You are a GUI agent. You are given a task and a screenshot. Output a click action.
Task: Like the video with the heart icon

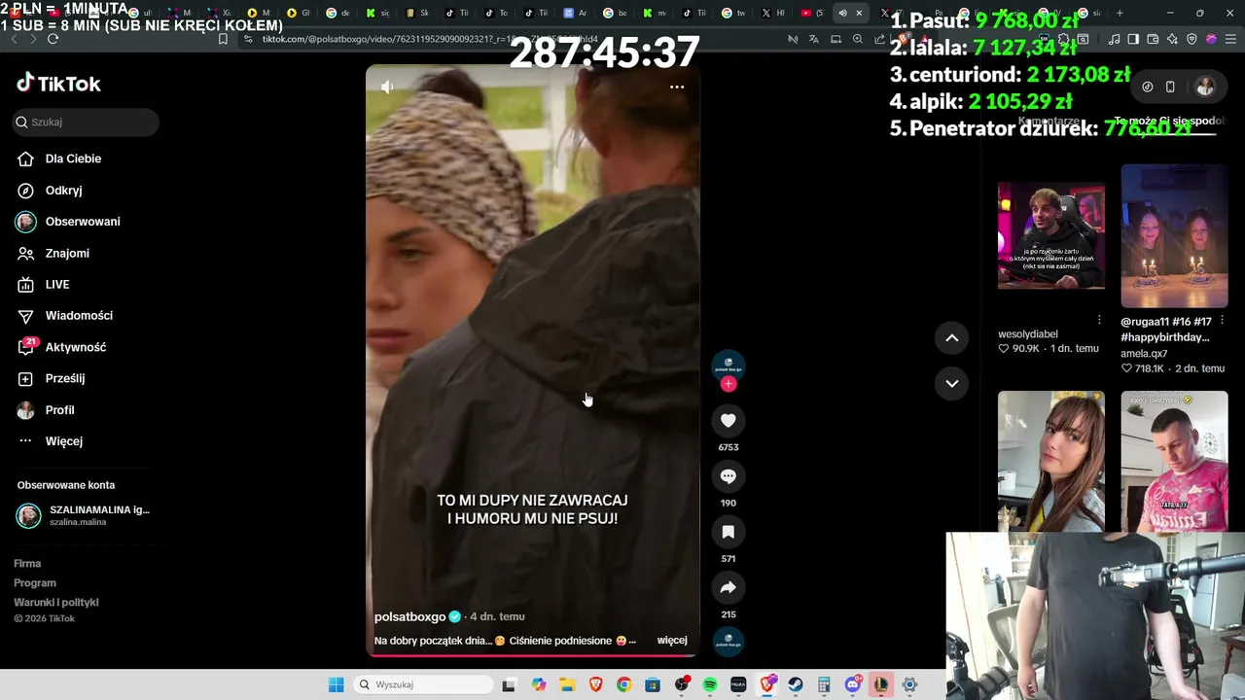pyautogui.click(x=729, y=420)
